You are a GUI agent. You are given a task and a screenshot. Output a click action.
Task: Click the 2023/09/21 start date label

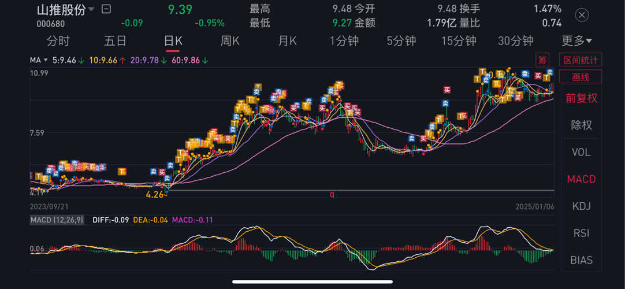[49, 207]
